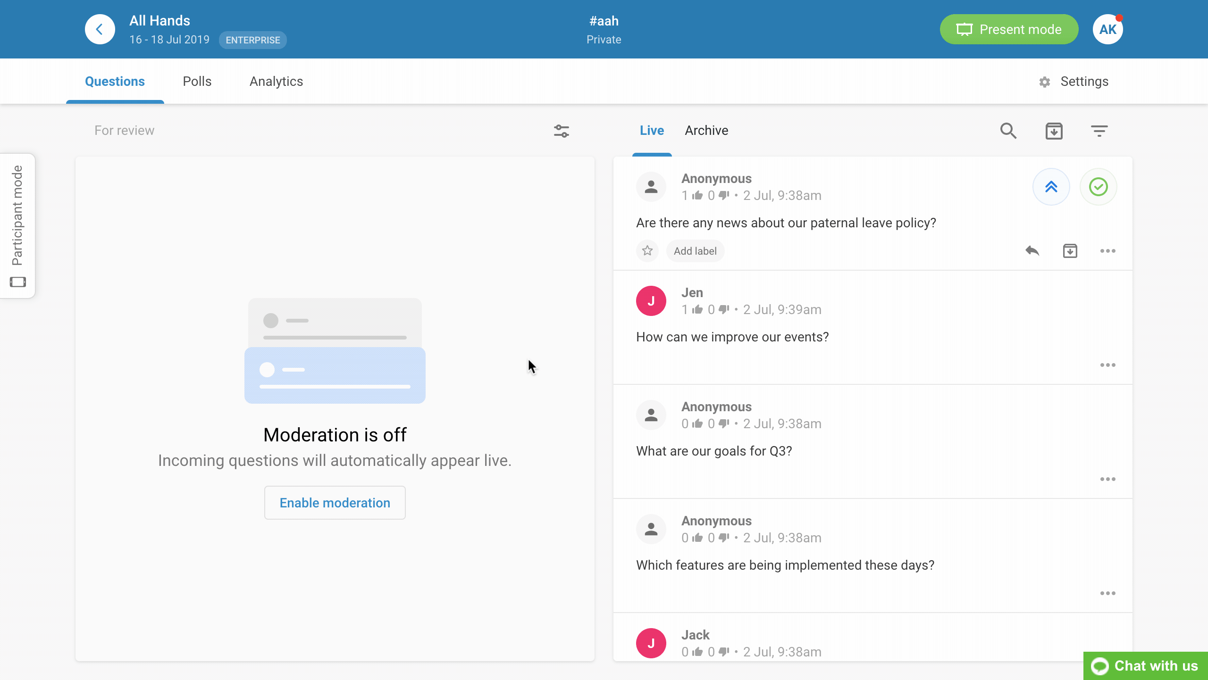Open more options for Q3 goals question
Viewport: 1208px width, 680px height.
click(1108, 479)
